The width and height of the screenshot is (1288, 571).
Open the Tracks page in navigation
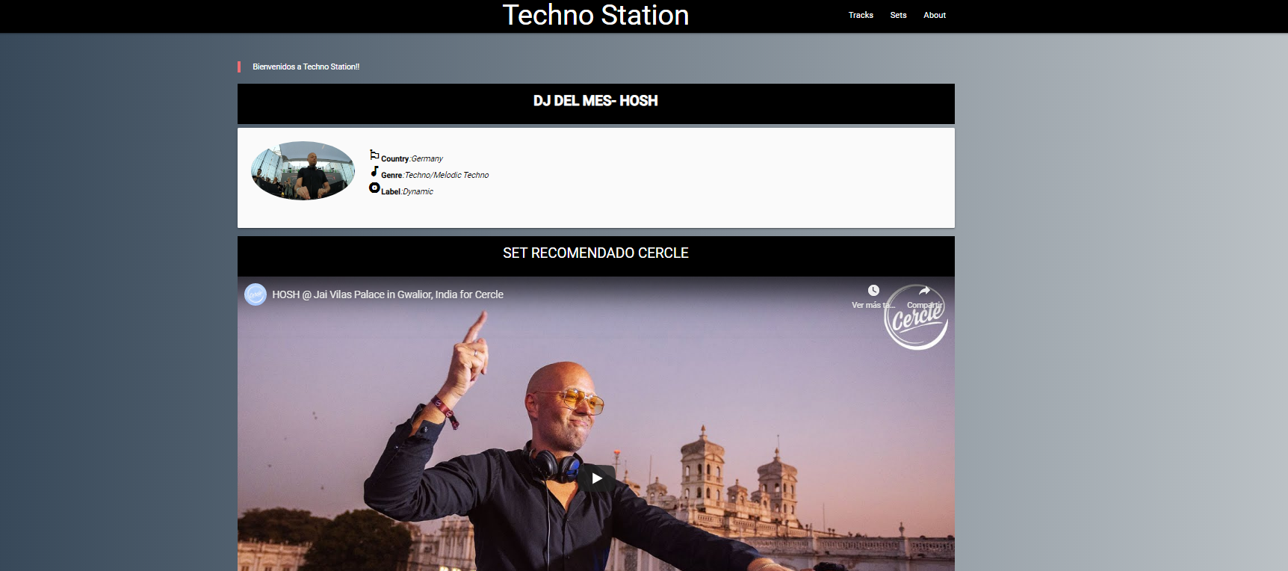coord(861,15)
